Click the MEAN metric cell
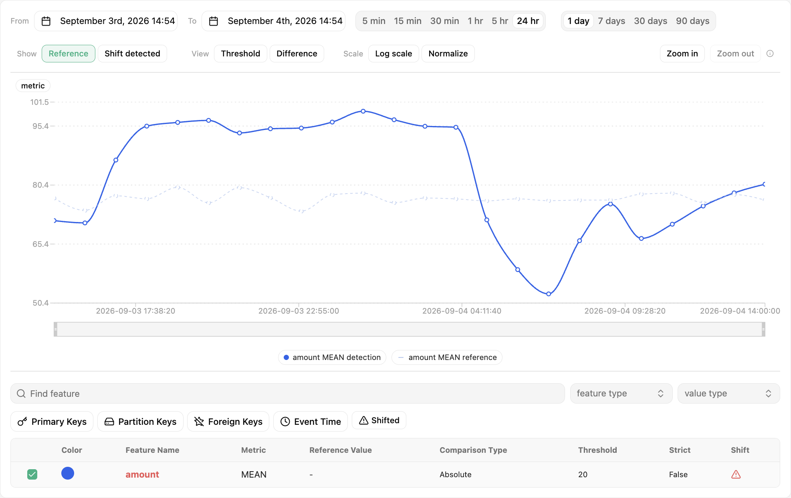This screenshot has height=498, width=791. pyautogui.click(x=254, y=474)
